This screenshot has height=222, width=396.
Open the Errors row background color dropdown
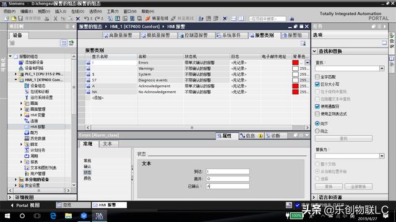coord(308,62)
